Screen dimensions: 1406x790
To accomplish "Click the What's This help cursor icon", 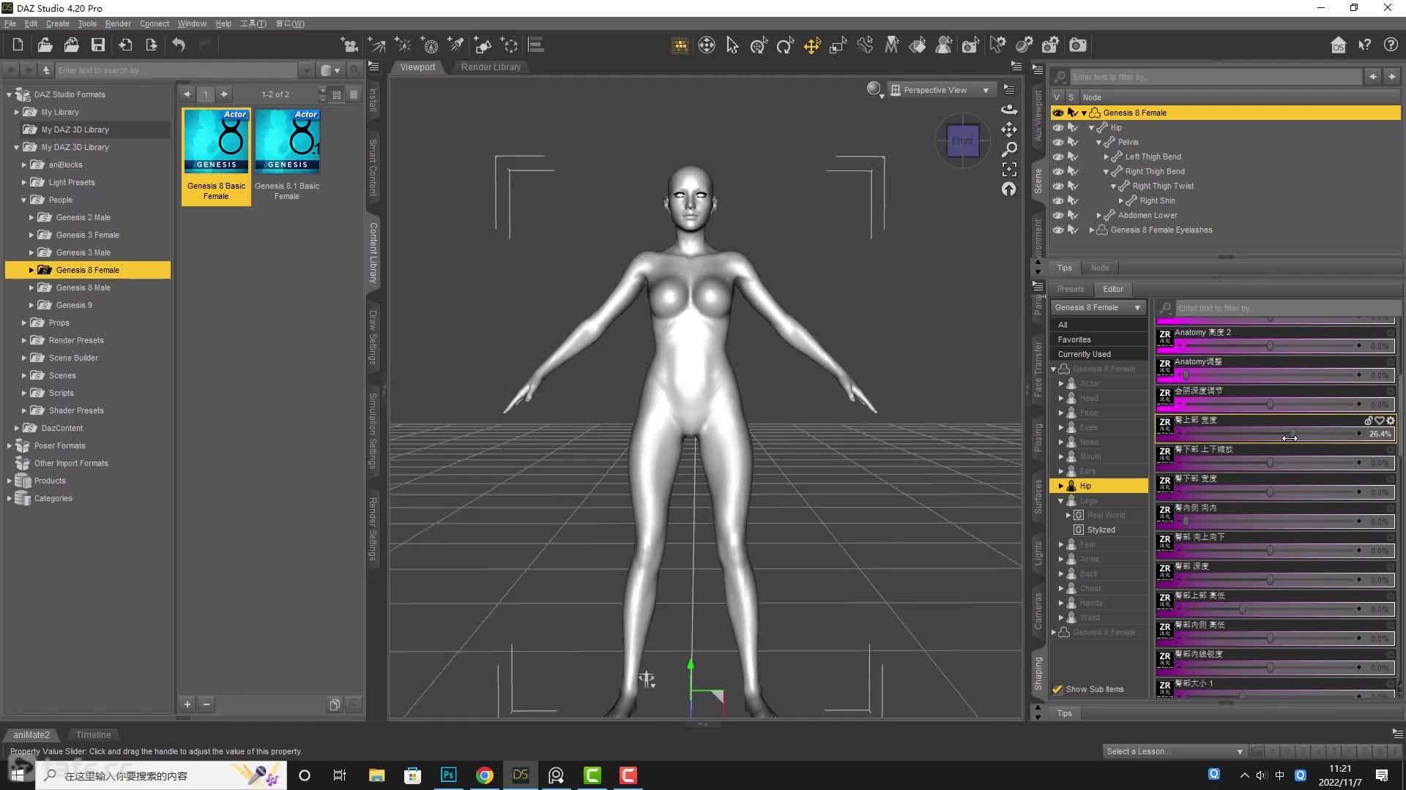I will [x=1364, y=45].
